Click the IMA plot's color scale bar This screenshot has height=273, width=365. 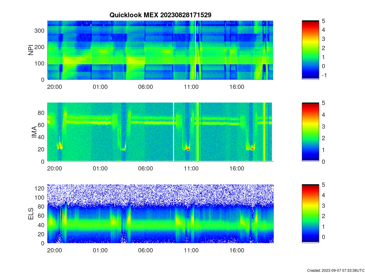[x=310, y=132]
